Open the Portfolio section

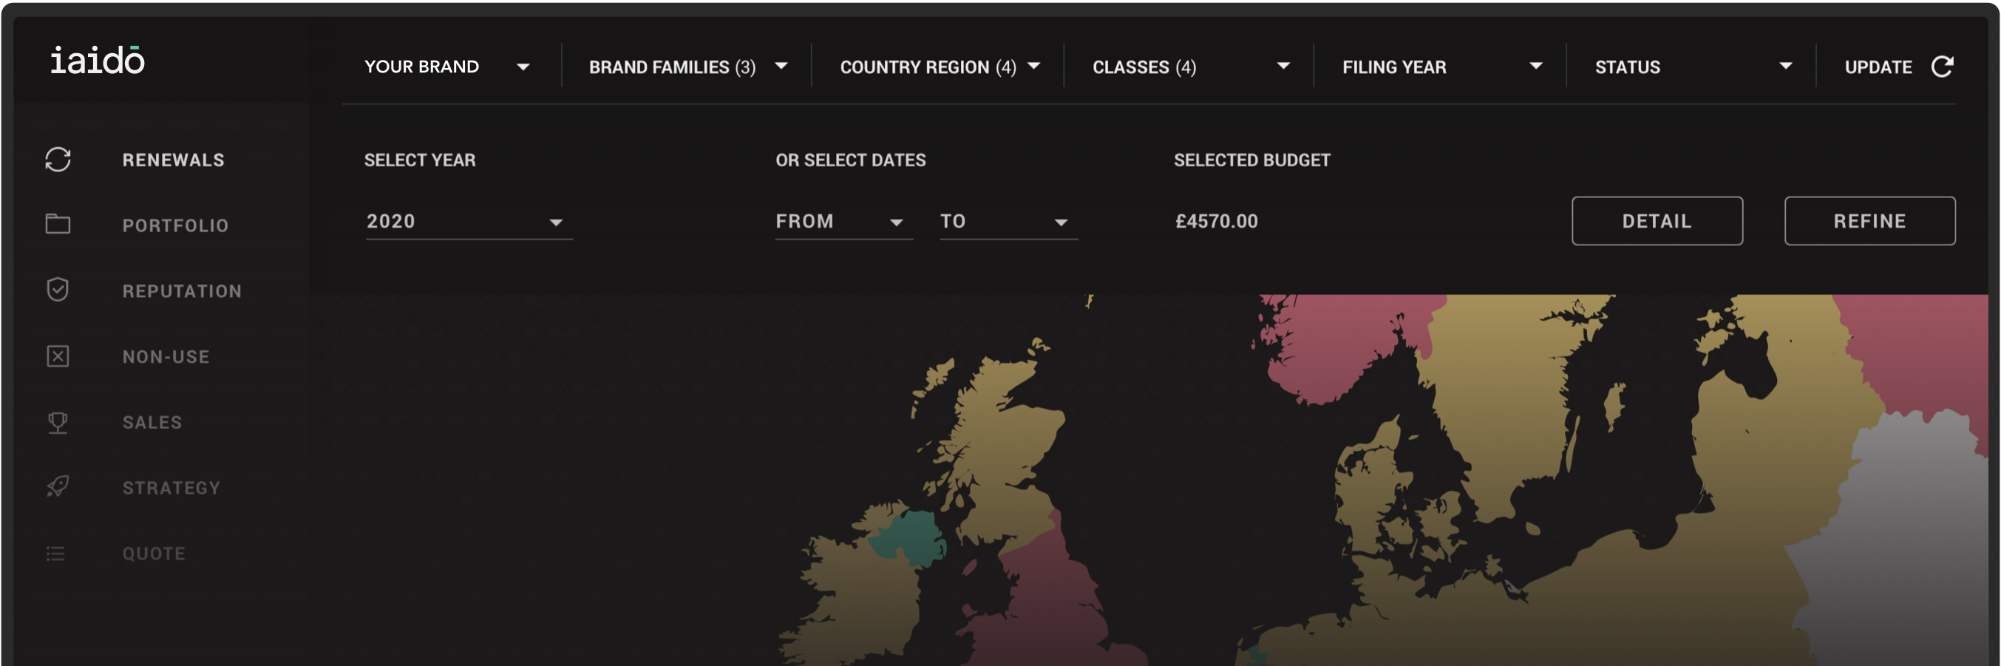pos(174,225)
